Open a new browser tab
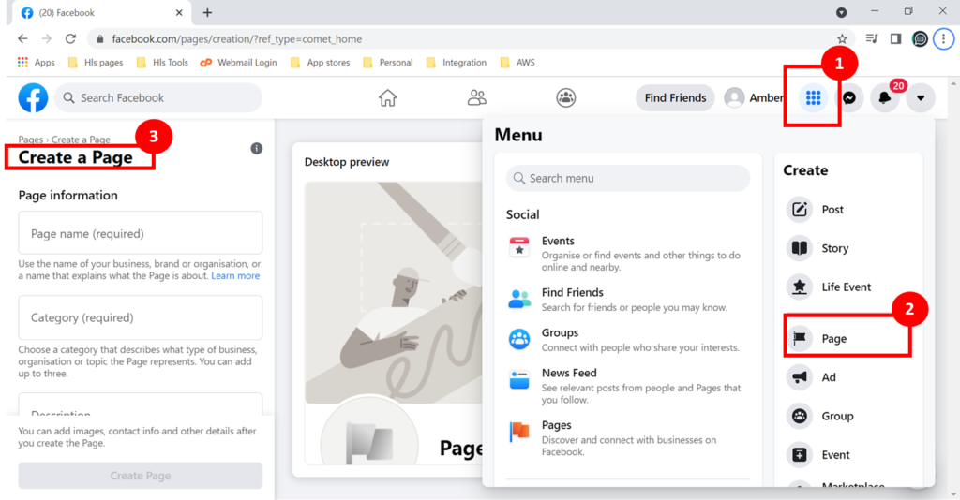Screen dimensions: 960x500 tap(207, 13)
